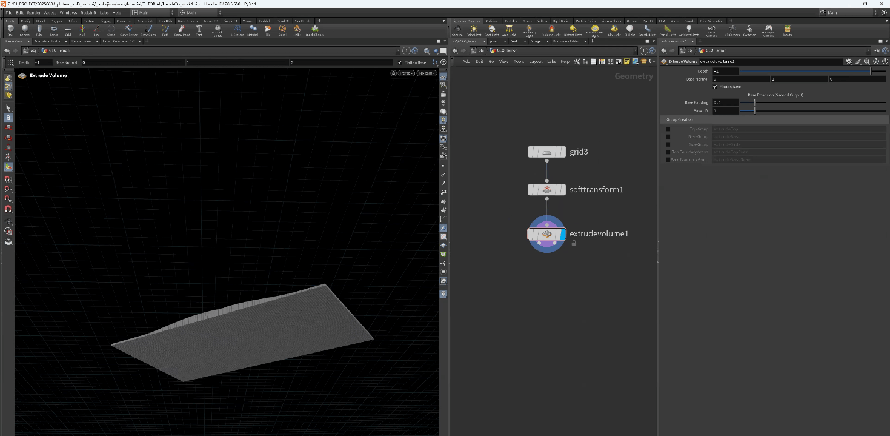The width and height of the screenshot is (890, 436).
Task: Click the Torus shelf tool
Action: [x=54, y=30]
